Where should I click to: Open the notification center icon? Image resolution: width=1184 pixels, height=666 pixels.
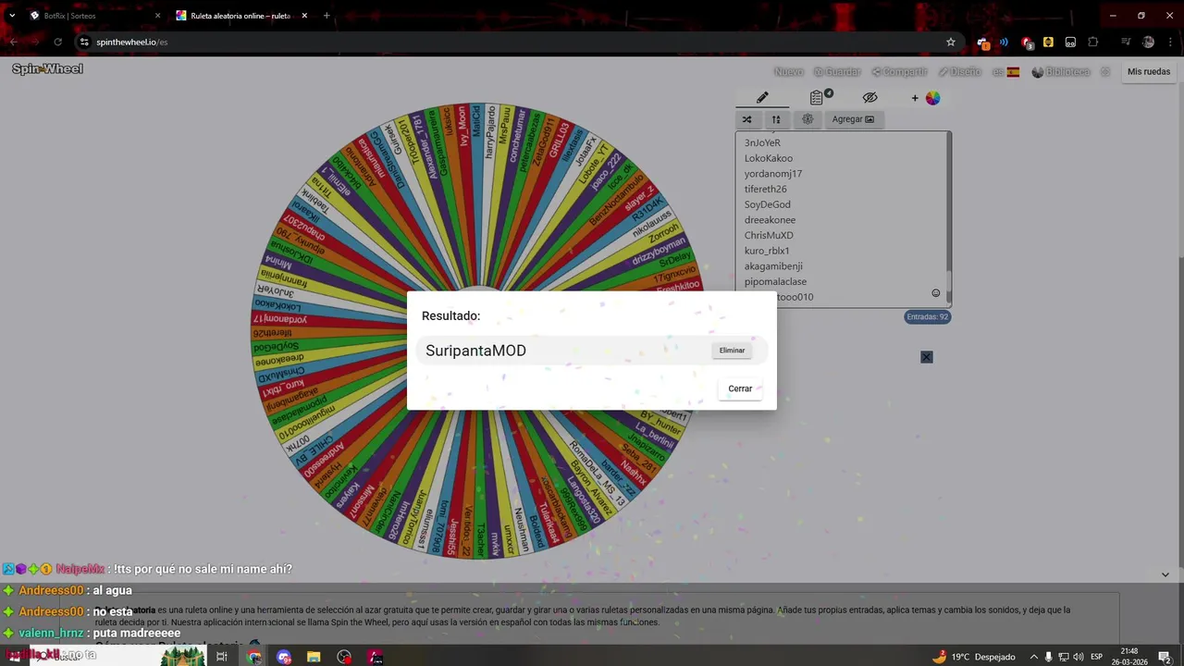pyautogui.click(x=1166, y=657)
